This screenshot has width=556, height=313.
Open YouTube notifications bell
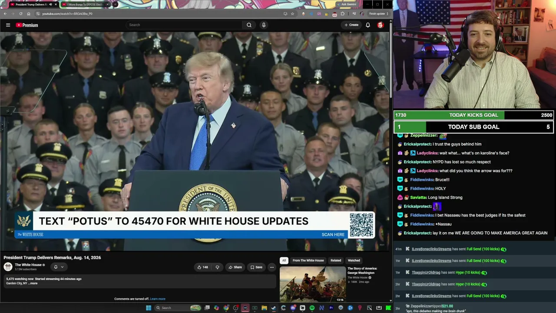point(367,25)
